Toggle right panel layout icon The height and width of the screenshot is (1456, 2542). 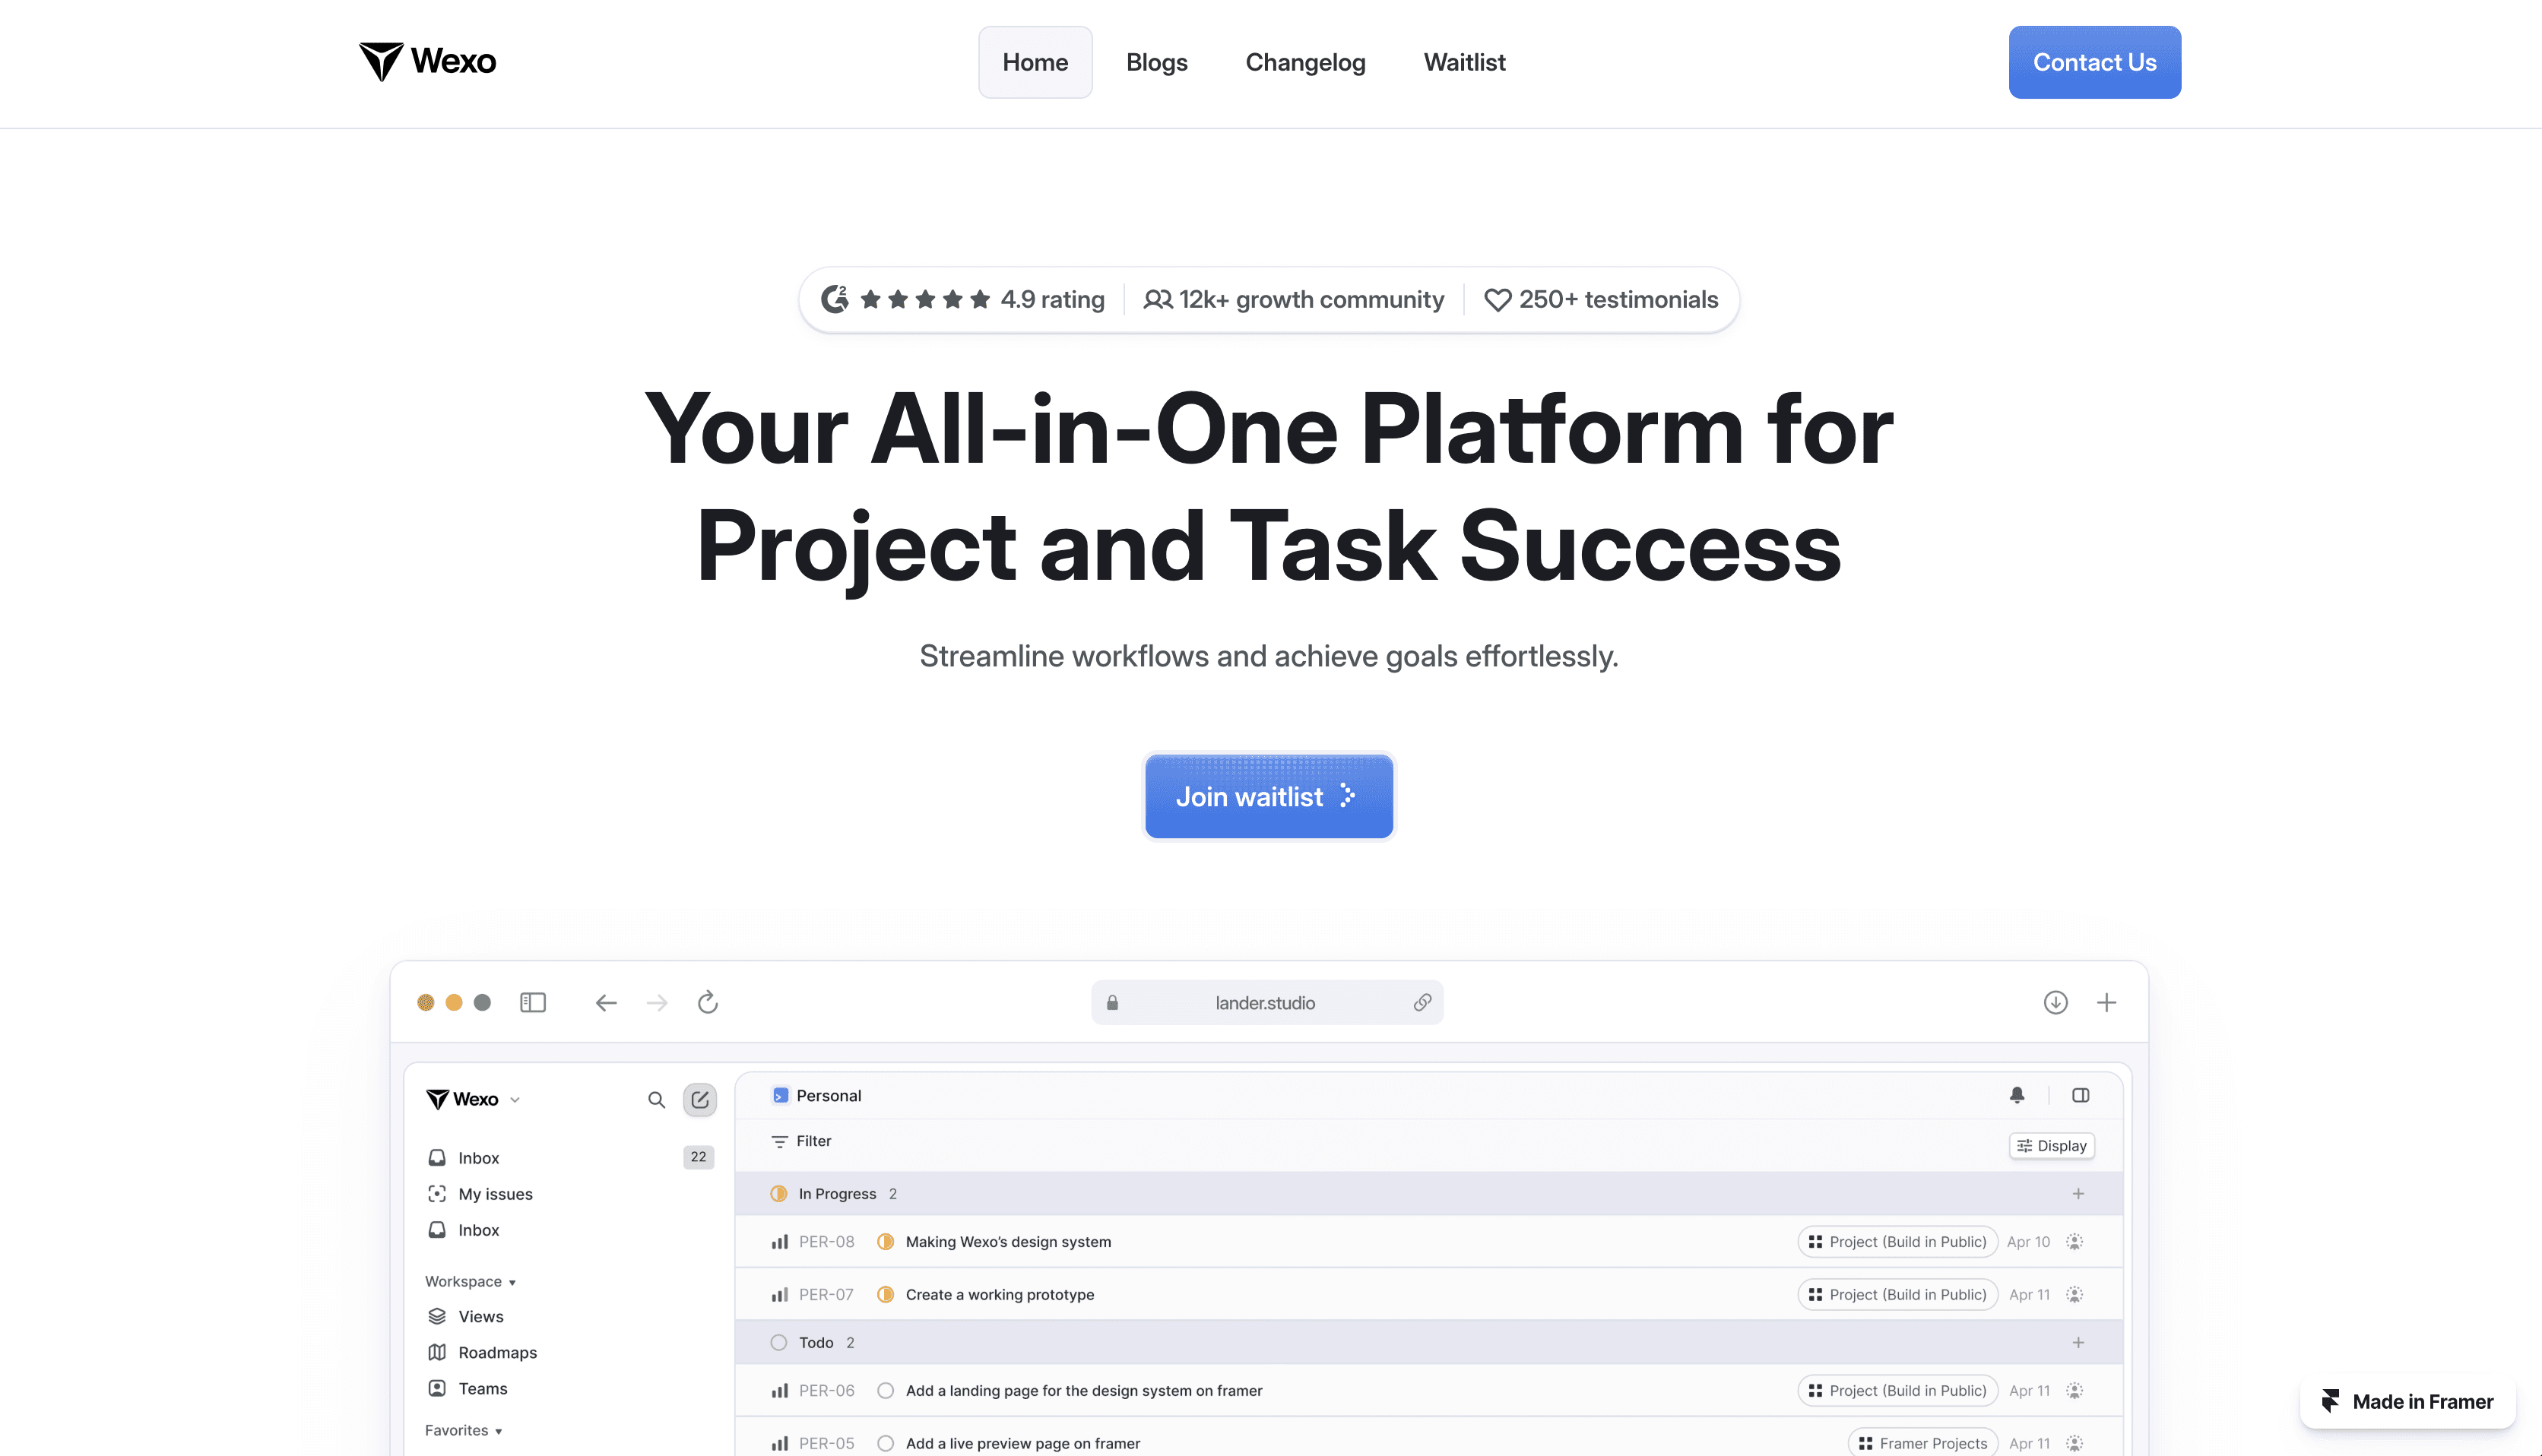click(2080, 1095)
